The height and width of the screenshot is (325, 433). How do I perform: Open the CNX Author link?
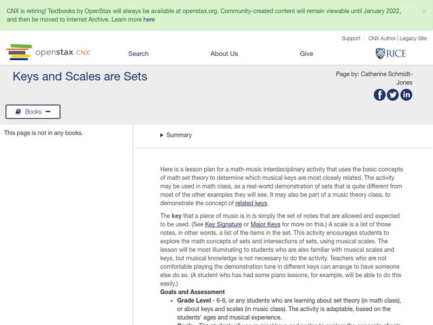pyautogui.click(x=382, y=38)
